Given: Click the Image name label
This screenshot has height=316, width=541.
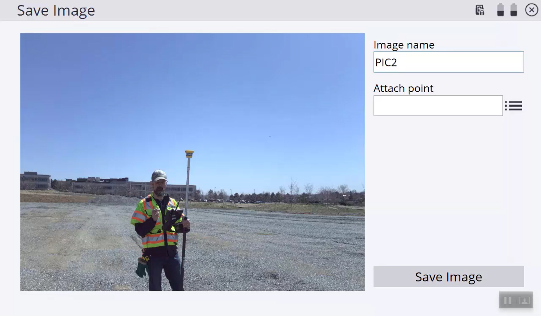Looking at the screenshot, I should (x=404, y=45).
